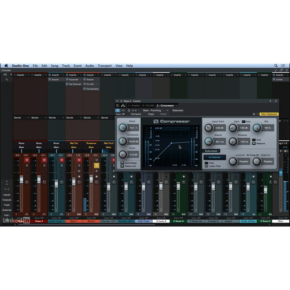
Task: Open Spotlight search in the menu bar
Action: [x=276, y=66]
